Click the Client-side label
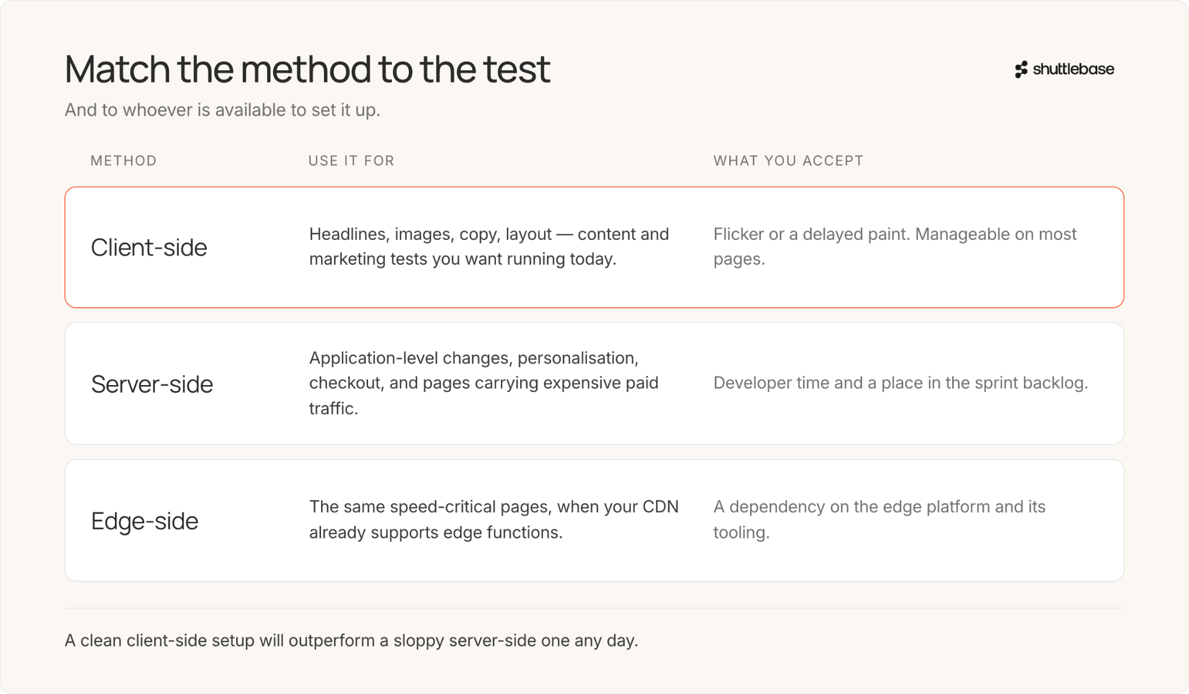Viewport: 1189px width, 694px height. pyautogui.click(x=149, y=247)
